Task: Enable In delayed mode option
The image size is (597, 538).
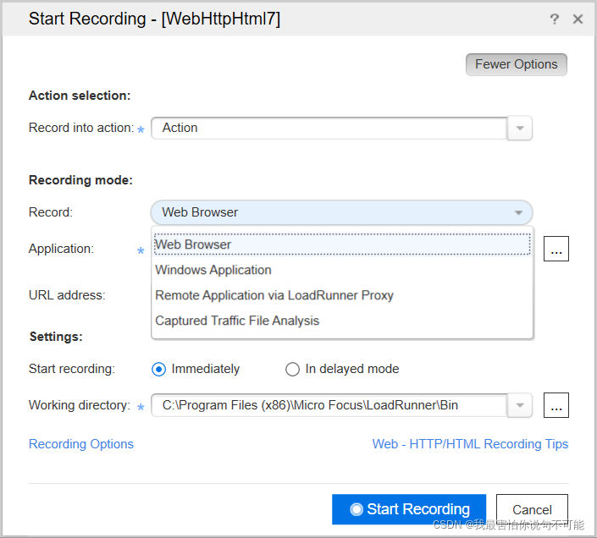Action: (x=292, y=369)
